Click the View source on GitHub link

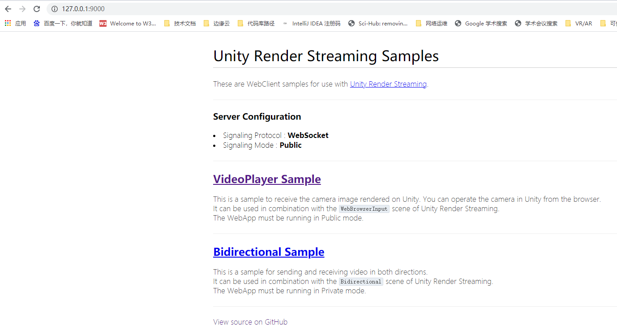pyautogui.click(x=251, y=321)
